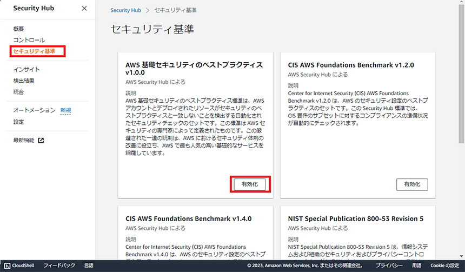Viewport: 465px width, 272px height.
Task: Close the Security Hub side panel
Action: tap(84, 8)
